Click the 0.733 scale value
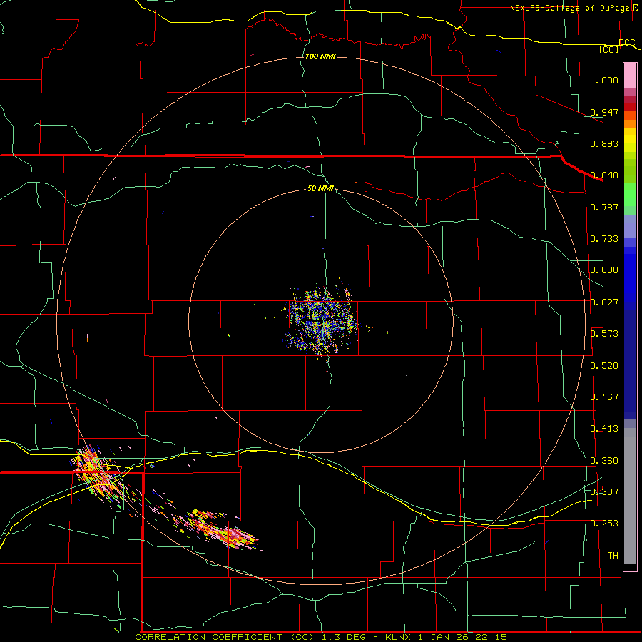Image resolution: width=642 pixels, height=642 pixels. (x=604, y=238)
